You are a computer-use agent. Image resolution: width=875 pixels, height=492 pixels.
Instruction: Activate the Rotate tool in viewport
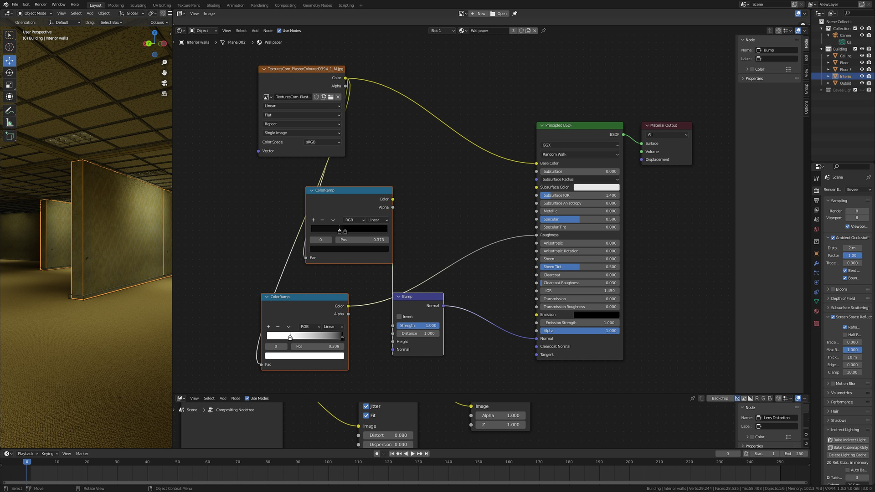pos(9,73)
